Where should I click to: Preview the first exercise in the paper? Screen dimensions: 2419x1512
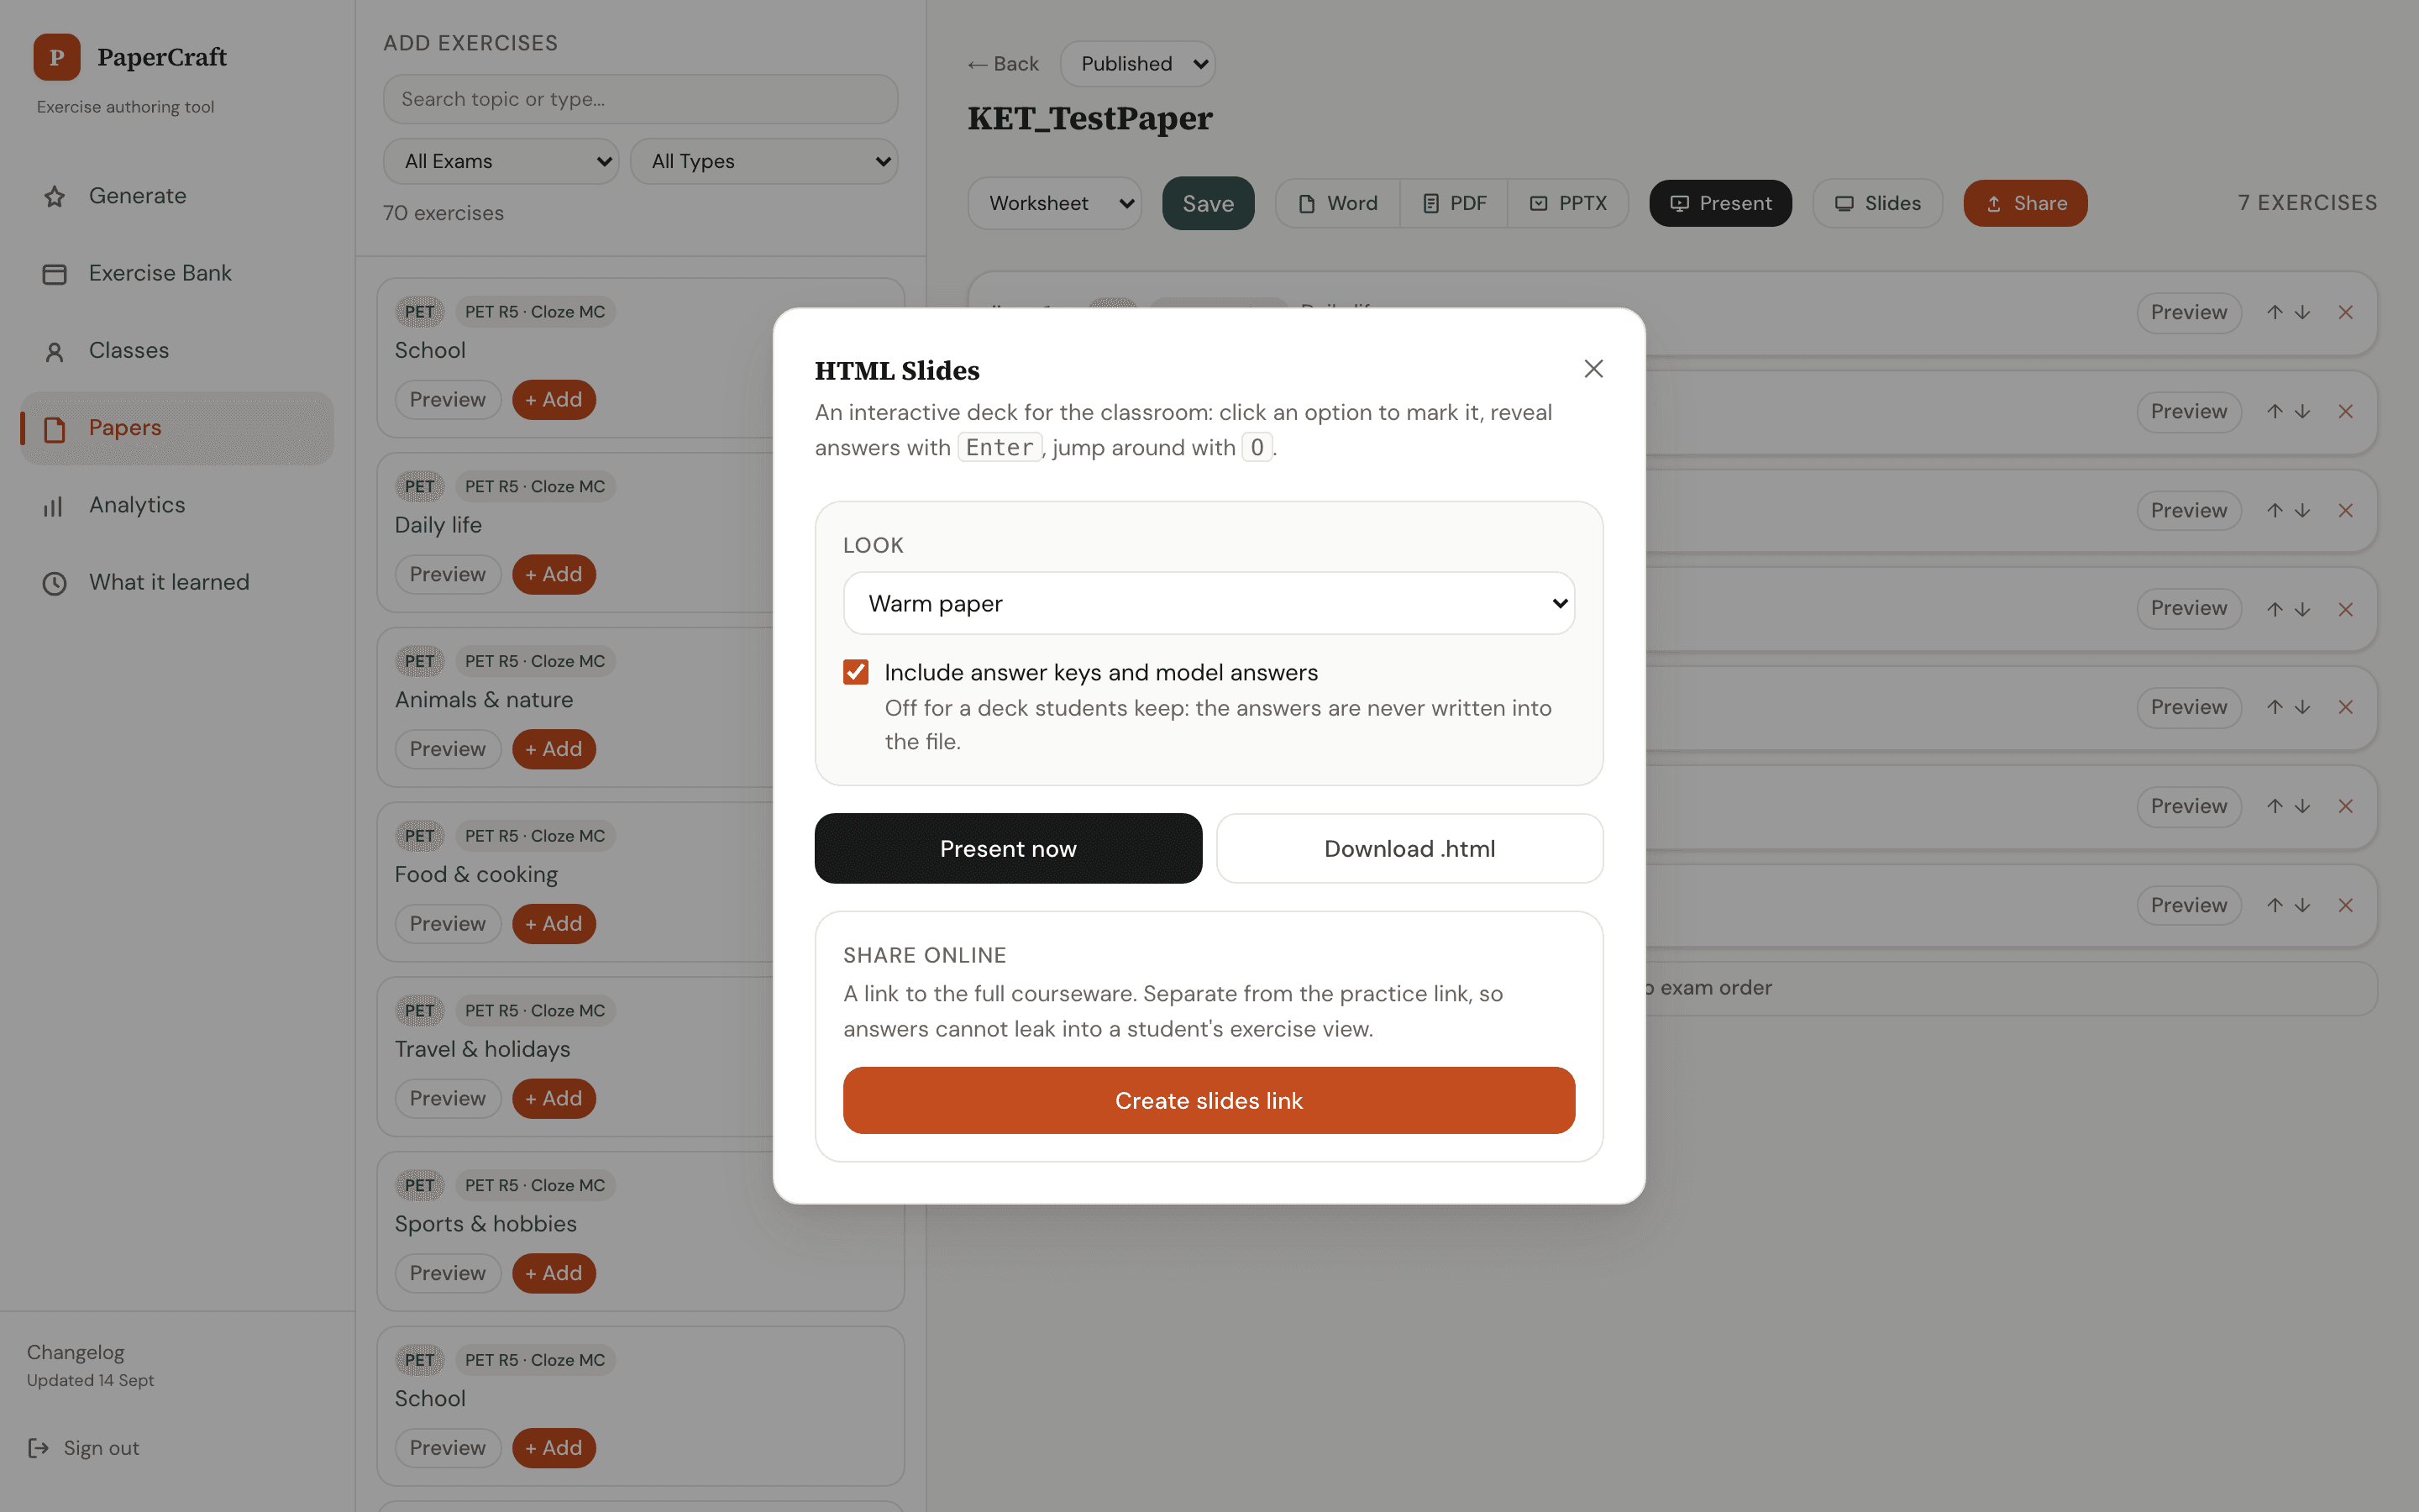pyautogui.click(x=2189, y=312)
